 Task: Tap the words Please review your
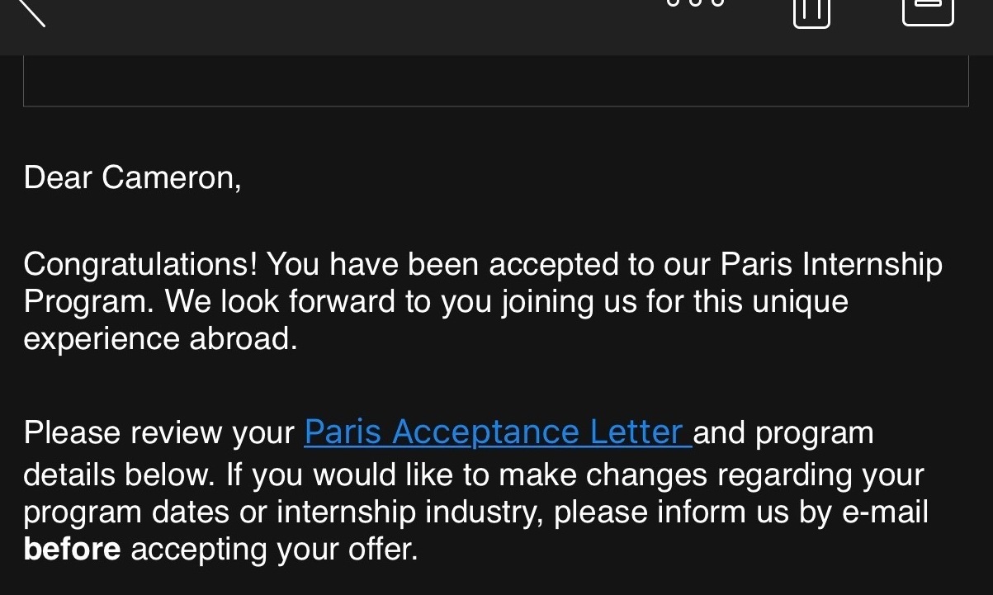[159, 433]
